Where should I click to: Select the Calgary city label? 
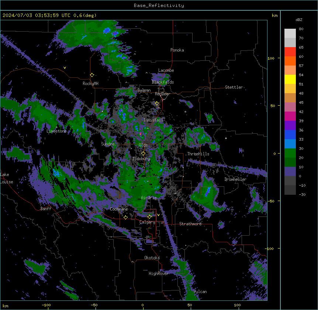point(147,222)
